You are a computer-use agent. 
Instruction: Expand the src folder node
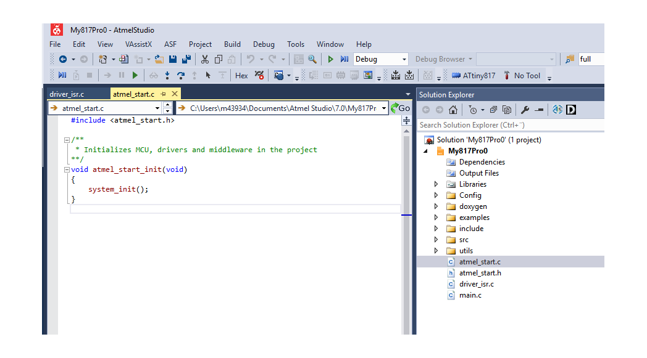pos(436,240)
